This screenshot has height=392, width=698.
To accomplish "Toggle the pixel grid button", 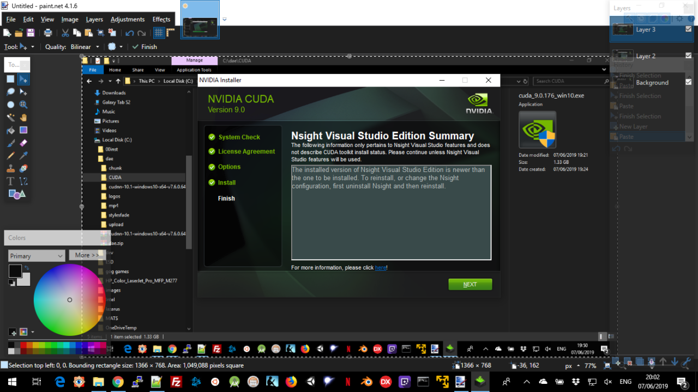I will point(159,33).
